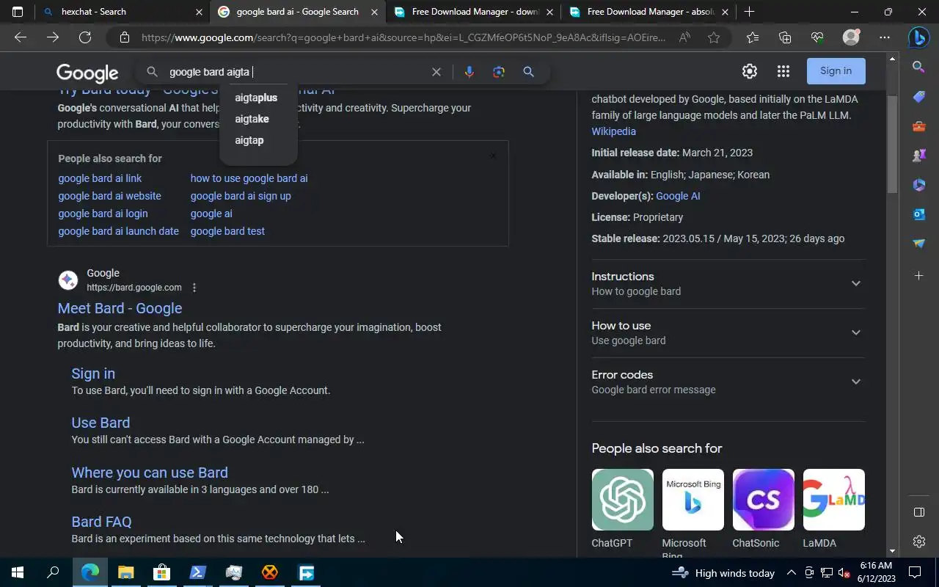939x587 pixels.
Task: Add this page to favorites
Action: tap(714, 37)
